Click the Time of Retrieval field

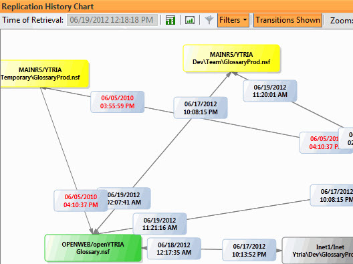point(112,20)
